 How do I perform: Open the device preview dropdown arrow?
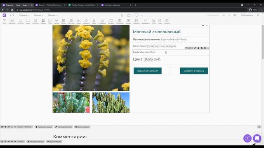tap(142, 15)
